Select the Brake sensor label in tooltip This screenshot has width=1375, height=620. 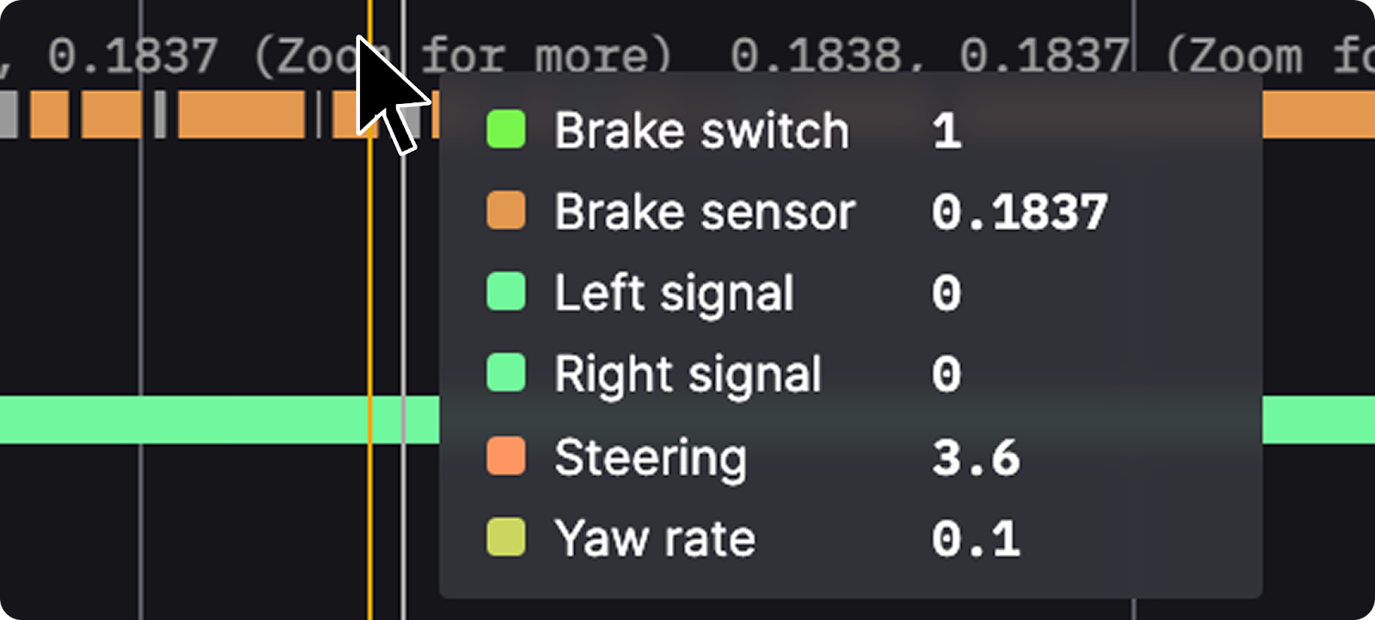coord(705,211)
